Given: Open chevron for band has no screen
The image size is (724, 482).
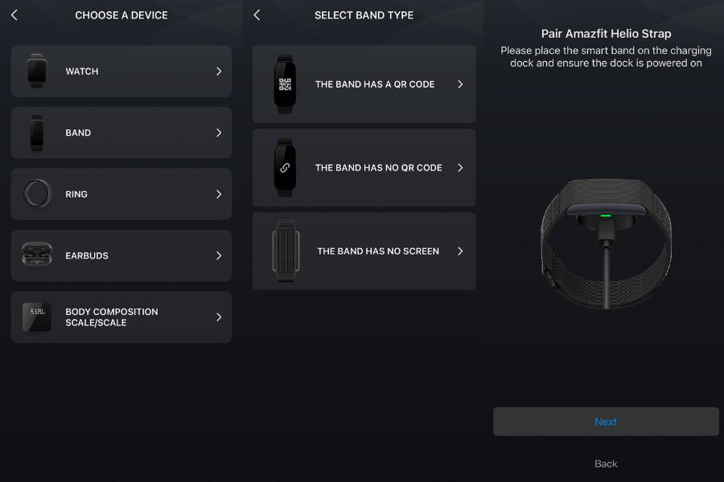Looking at the screenshot, I should click(460, 251).
